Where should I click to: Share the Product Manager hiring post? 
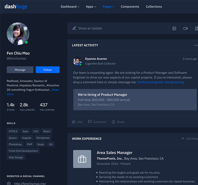(118, 122)
